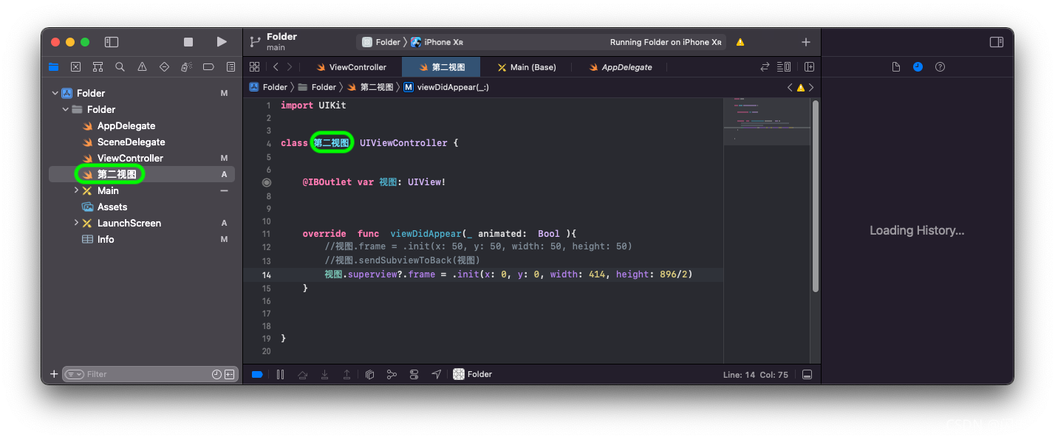Screen dimensions: 1055x439
Task: Hide the navigator sidebar
Action: coord(112,42)
